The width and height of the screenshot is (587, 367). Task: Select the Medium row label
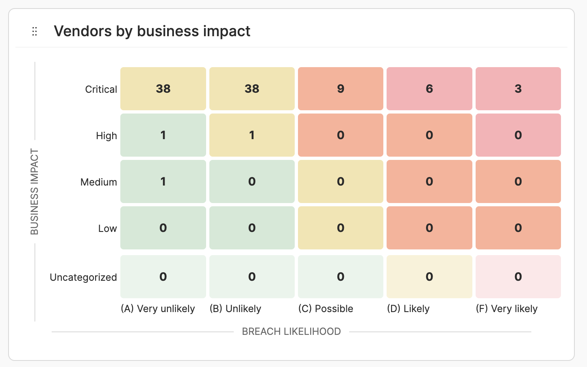(99, 181)
